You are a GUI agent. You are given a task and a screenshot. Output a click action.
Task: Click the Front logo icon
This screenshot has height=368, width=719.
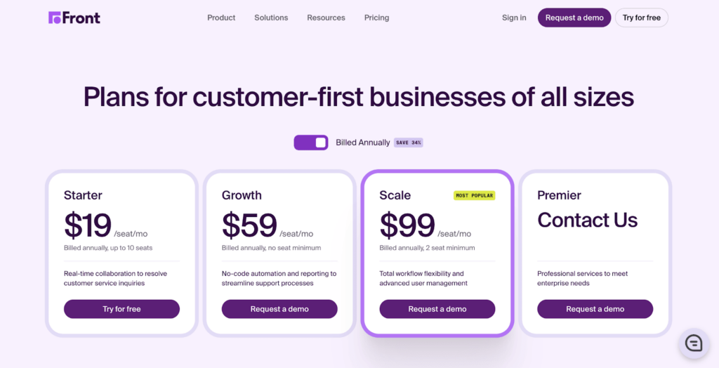55,18
